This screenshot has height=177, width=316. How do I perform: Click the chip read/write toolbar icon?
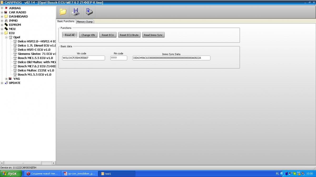pos(89,12)
